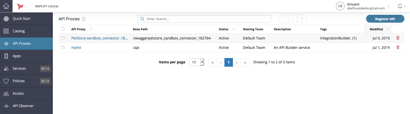The image size is (410, 114).
Task: Check the PetStore sandbox_connector row checkbox
Action: coord(63,38)
